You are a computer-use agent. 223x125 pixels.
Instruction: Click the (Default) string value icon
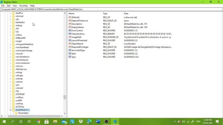pos(70,17)
